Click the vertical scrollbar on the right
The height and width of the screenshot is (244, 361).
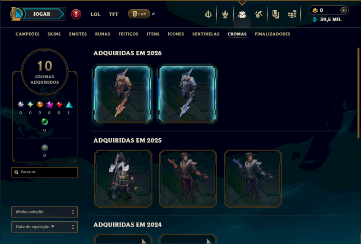[358, 93]
